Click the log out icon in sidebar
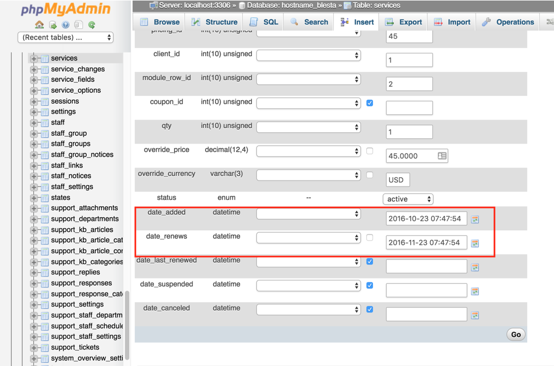The image size is (554, 366). click(53, 25)
